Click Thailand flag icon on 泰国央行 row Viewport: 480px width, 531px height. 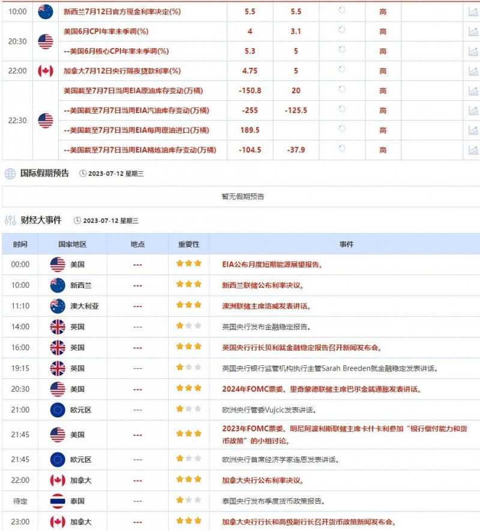pos(56,500)
